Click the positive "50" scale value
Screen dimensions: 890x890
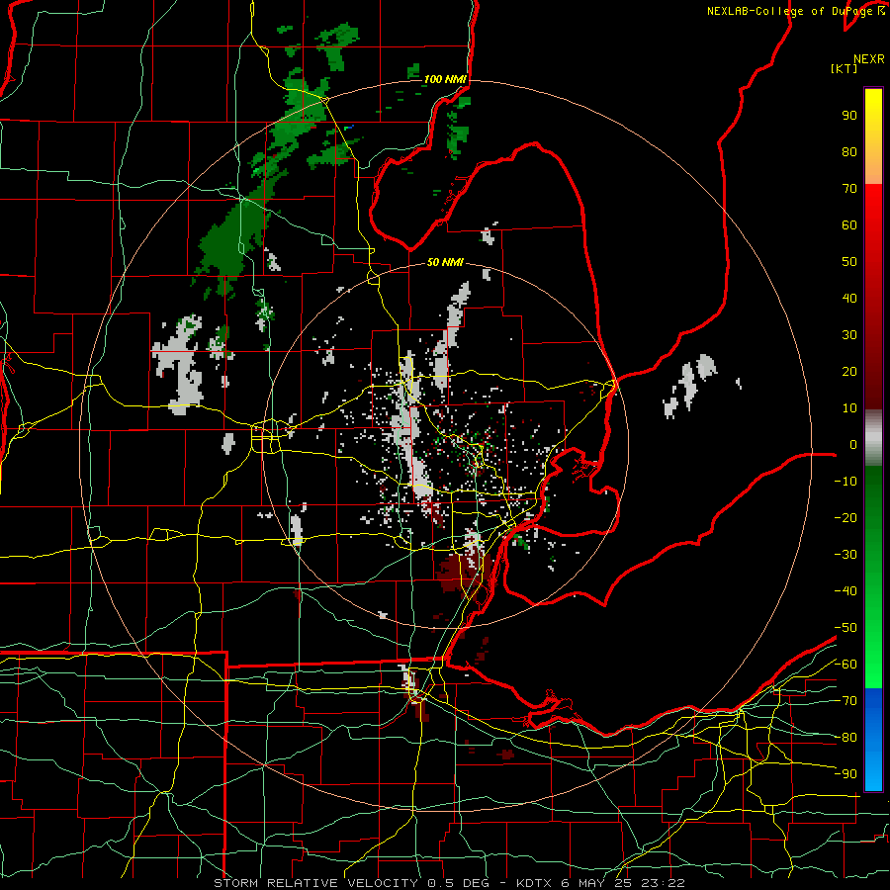(849, 262)
